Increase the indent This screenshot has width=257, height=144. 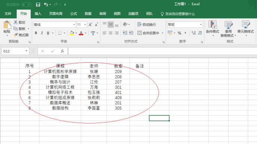(131, 33)
